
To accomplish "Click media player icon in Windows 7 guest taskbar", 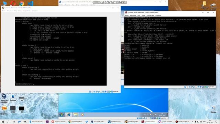I will [x=82, y=115].
